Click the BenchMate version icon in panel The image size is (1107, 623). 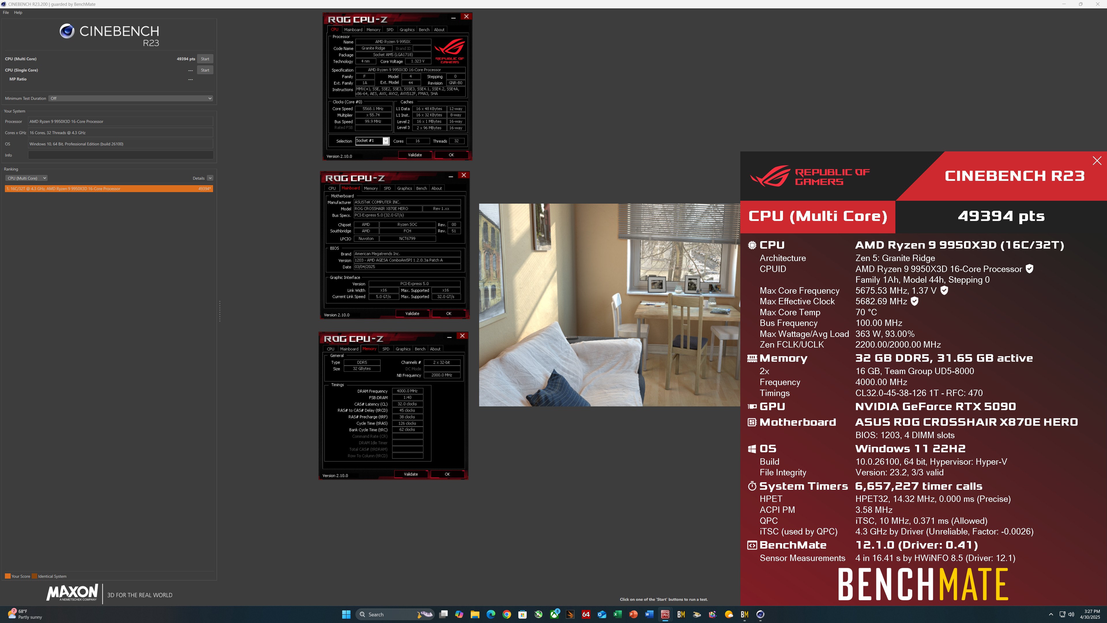752,545
